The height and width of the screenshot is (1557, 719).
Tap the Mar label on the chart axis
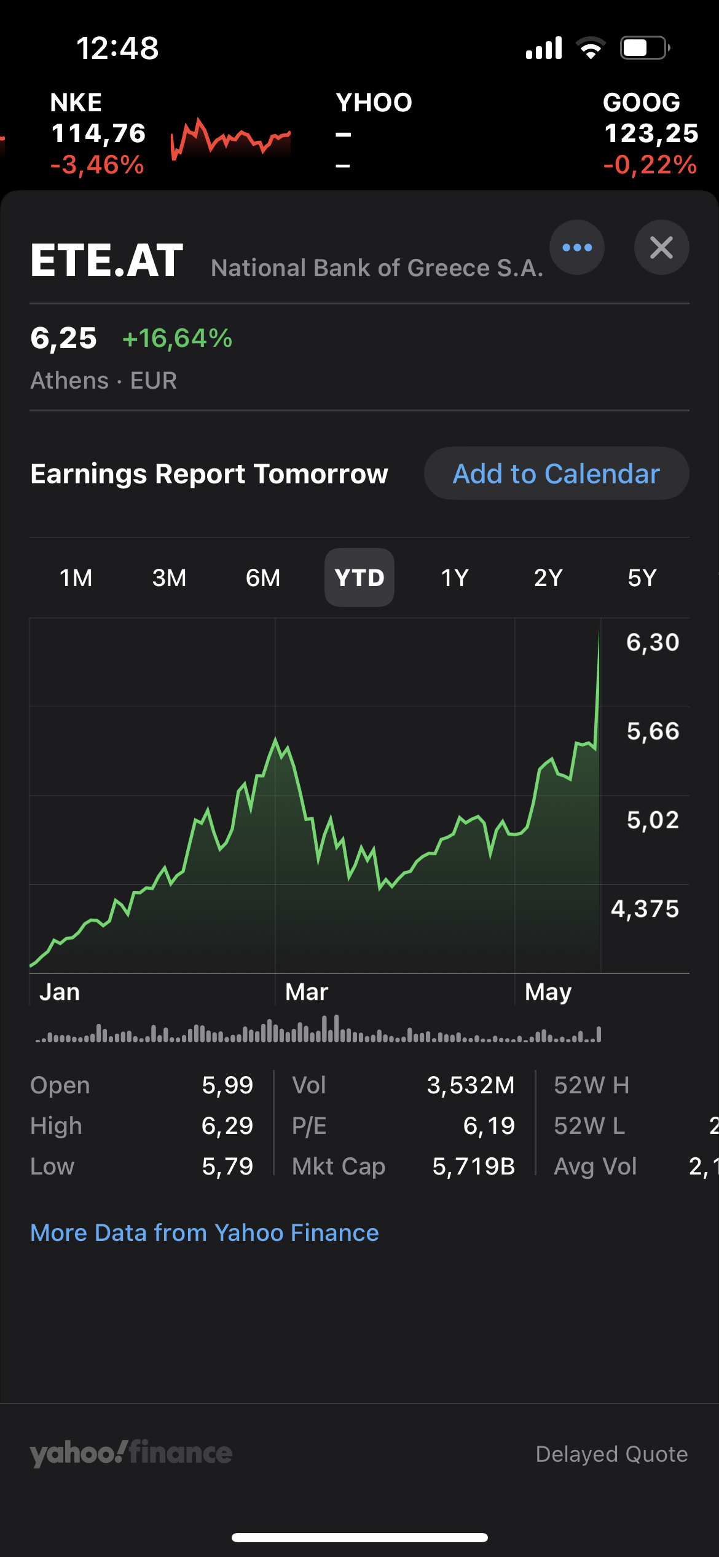[307, 992]
